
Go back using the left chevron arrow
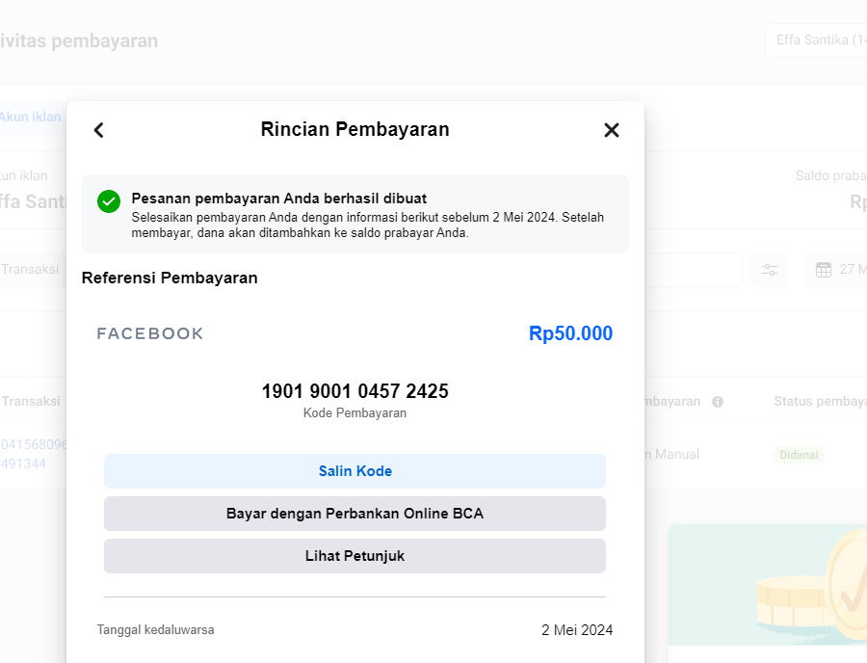(99, 130)
